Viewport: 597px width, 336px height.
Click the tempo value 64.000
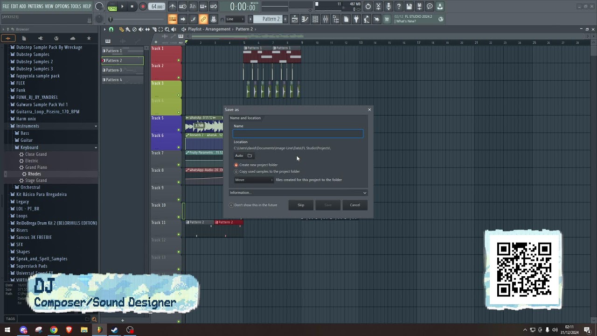157,7
